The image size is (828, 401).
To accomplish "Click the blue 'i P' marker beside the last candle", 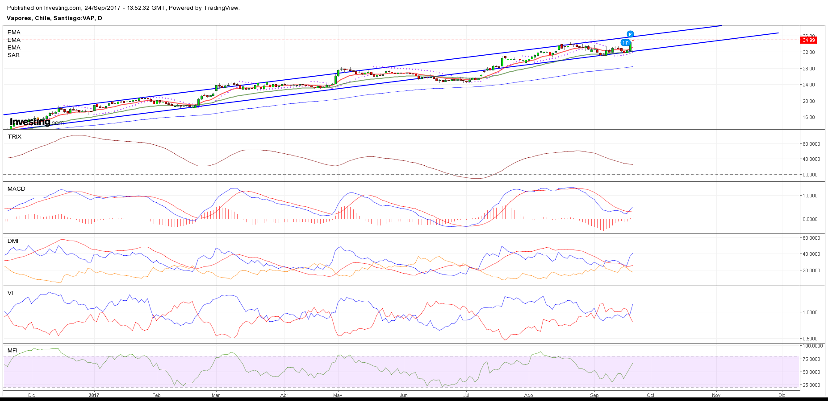I will (626, 43).
